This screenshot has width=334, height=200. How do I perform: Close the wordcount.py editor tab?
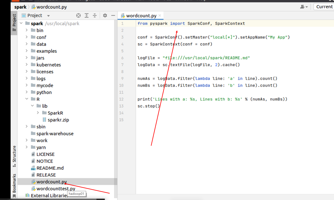[160, 16]
